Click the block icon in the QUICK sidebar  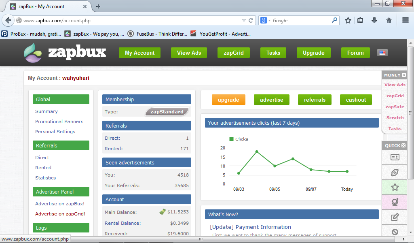coord(394,231)
